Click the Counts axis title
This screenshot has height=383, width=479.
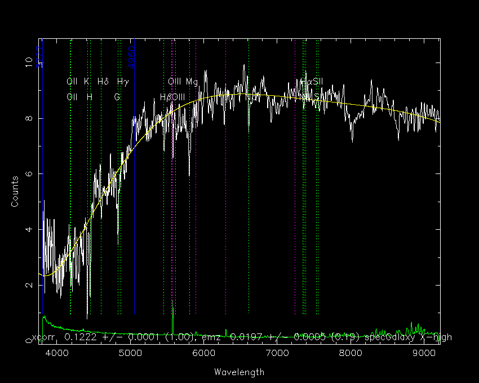click(15, 191)
